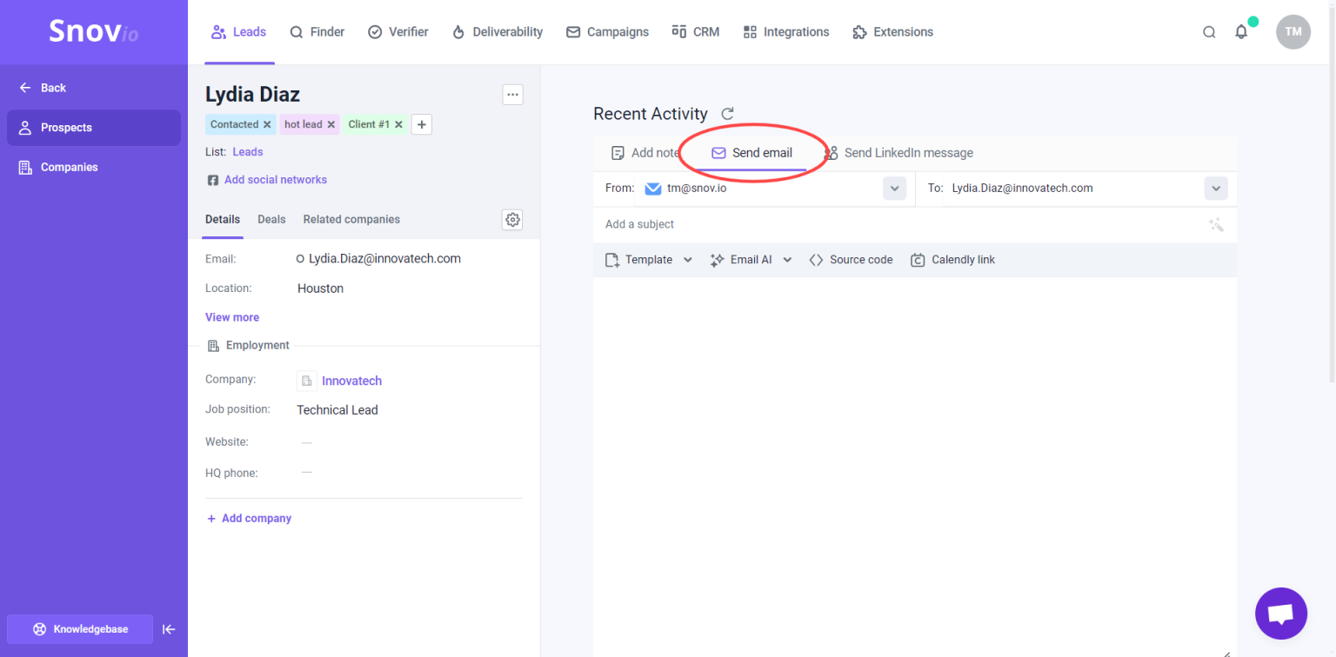Open the Leads tab
The height and width of the screenshot is (657, 1336).
tap(239, 32)
